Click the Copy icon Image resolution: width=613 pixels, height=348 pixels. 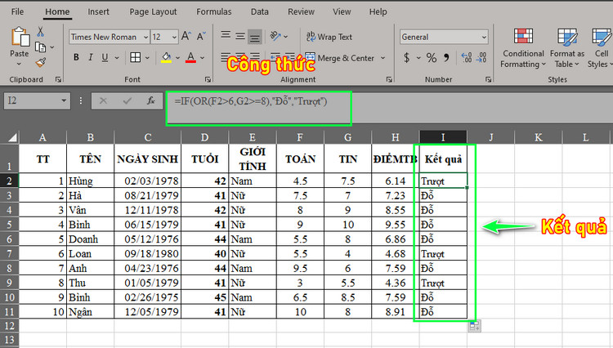tap(40, 47)
